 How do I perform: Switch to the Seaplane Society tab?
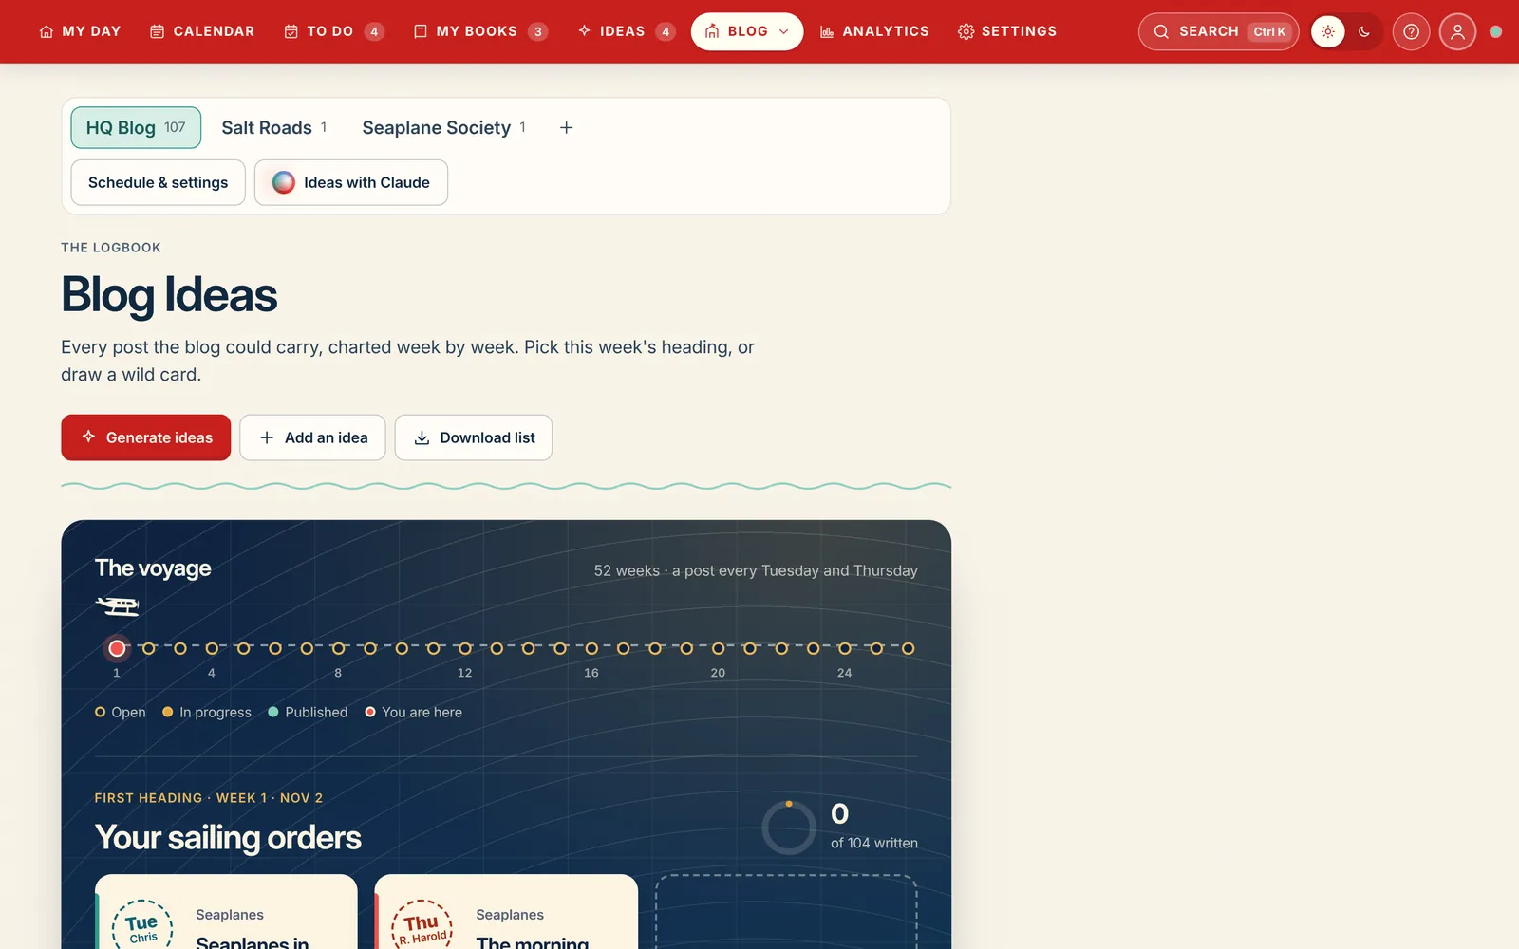pyautogui.click(x=443, y=127)
